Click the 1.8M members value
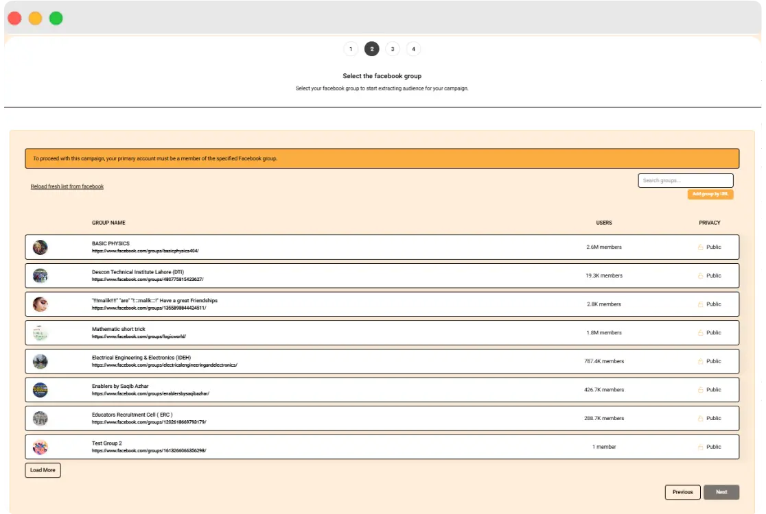The height and width of the screenshot is (514, 766). point(604,333)
